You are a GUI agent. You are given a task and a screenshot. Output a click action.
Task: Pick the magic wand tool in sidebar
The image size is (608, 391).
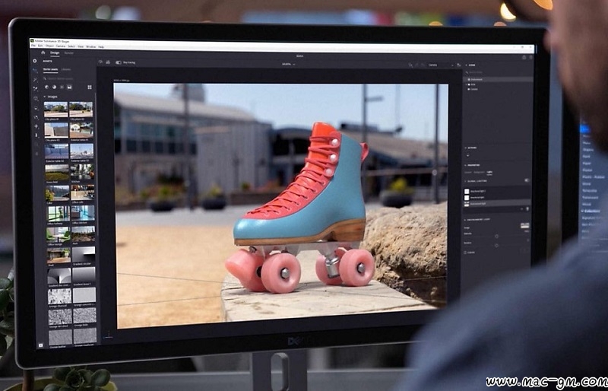pyautogui.click(x=35, y=80)
